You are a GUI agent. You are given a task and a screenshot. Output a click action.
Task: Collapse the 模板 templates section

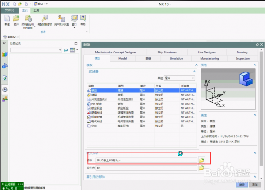point(197,65)
